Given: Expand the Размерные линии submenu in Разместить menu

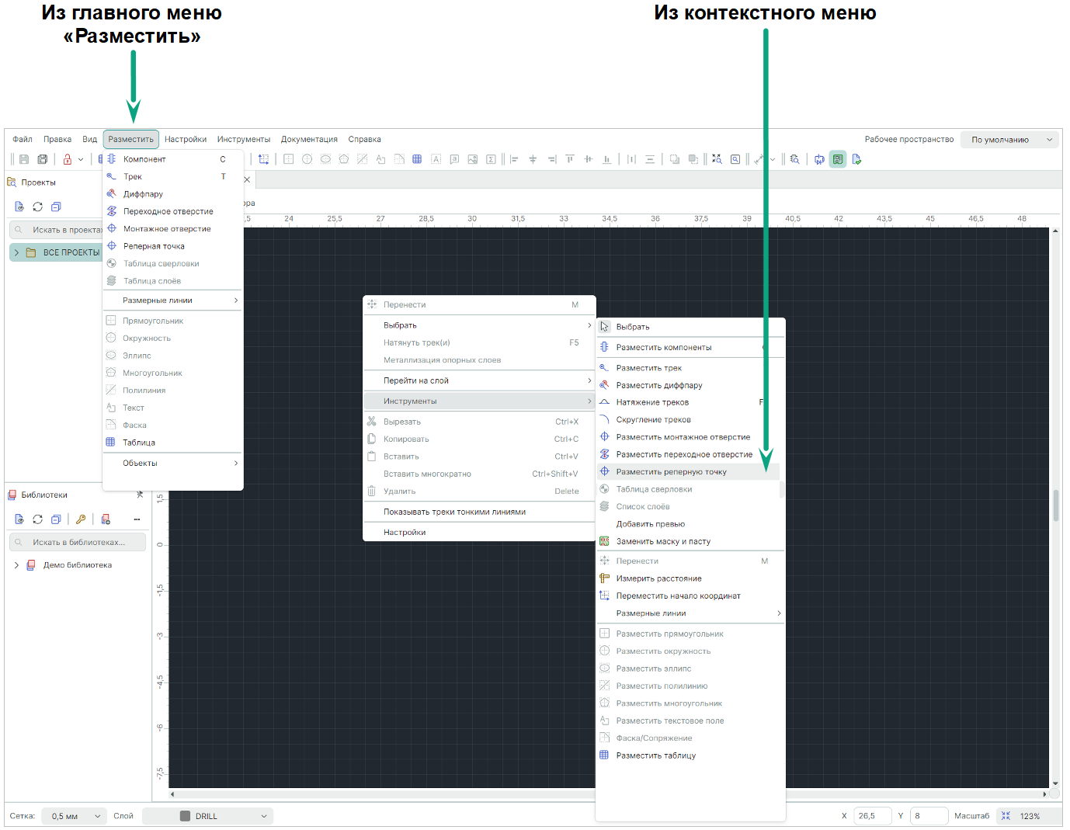Looking at the screenshot, I should pyautogui.click(x=172, y=300).
